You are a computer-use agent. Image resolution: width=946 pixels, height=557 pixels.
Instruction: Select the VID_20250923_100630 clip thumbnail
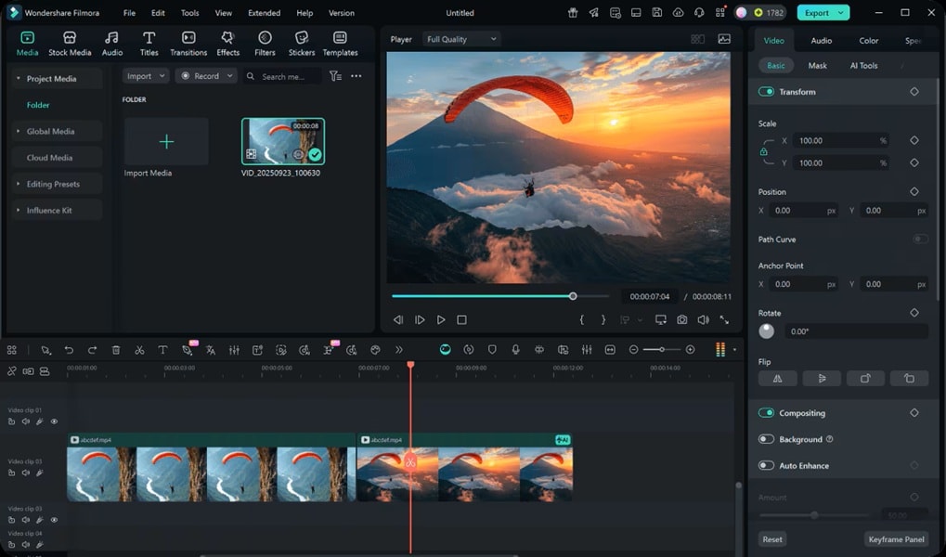282,141
